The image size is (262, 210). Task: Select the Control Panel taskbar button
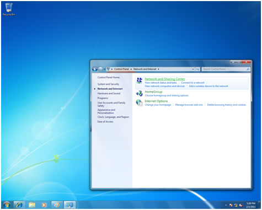tap(69, 204)
